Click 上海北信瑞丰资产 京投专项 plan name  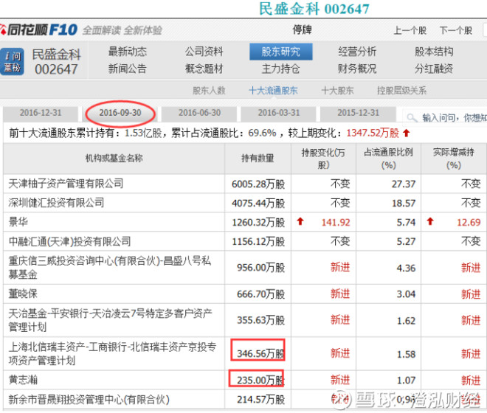click(112, 353)
